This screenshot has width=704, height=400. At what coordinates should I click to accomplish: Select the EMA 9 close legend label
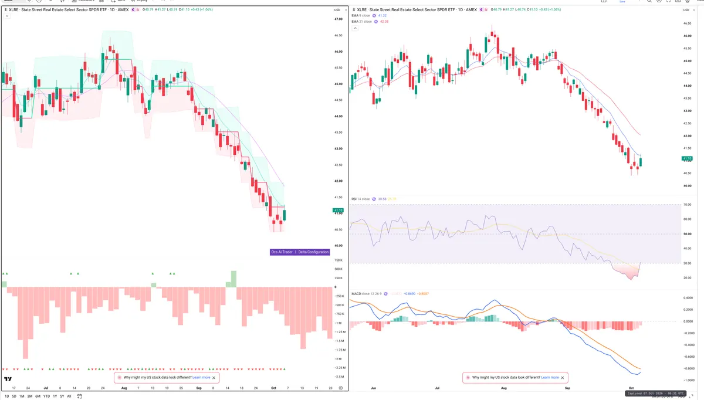point(360,16)
